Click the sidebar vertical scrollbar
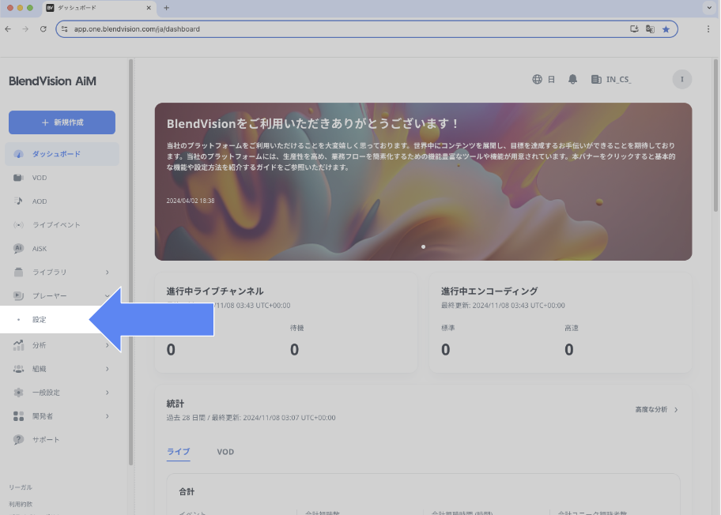This screenshot has width=721, height=515. pyautogui.click(x=130, y=262)
